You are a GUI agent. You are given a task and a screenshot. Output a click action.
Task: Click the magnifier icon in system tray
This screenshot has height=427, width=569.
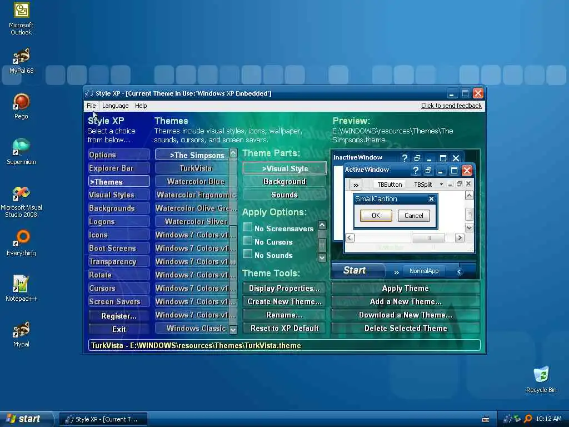(528, 419)
